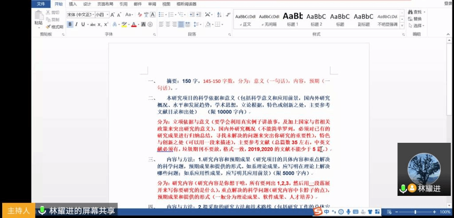This screenshot has height=218, width=454.
Task: Click the red font color swatch
Action: coord(134,24)
